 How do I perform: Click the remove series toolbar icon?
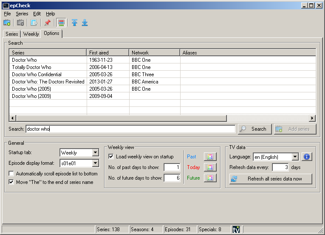20,23
